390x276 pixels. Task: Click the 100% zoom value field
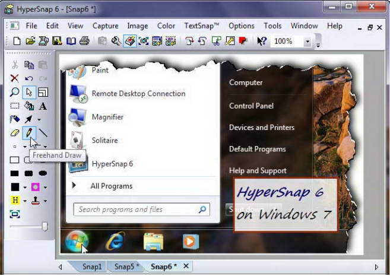(287, 41)
